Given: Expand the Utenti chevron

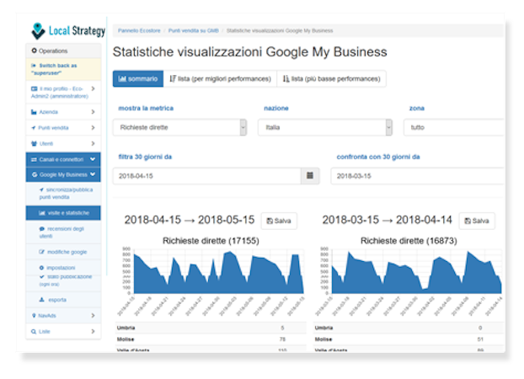Looking at the screenshot, I should tap(93, 144).
